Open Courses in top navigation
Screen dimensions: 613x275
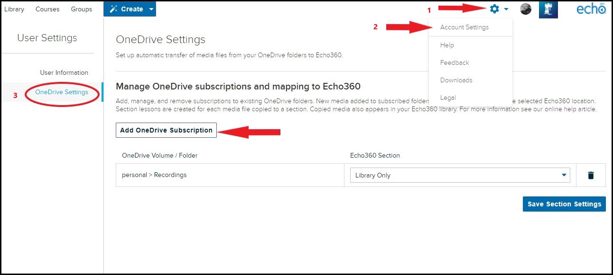pos(47,9)
